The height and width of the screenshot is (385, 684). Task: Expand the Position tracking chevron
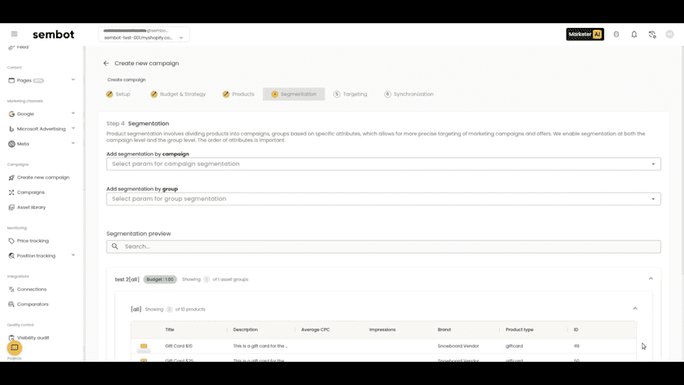click(x=73, y=255)
